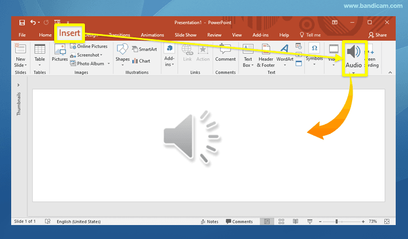Open Ribbon Display Options
The height and width of the screenshot is (239, 408).
click(335, 22)
